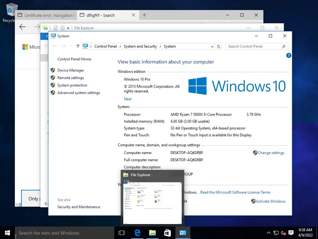The image size is (318, 239).
Task: Open the Windows Start menu
Action: click(x=7, y=233)
